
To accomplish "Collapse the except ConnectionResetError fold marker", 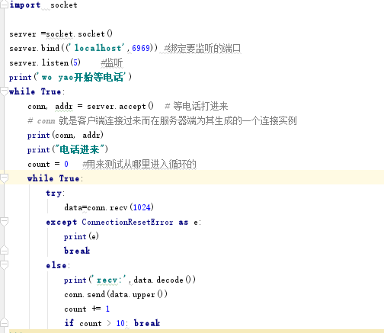I will (x=4, y=222).
